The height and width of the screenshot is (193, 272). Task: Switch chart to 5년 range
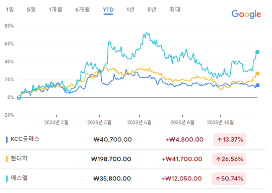152,10
